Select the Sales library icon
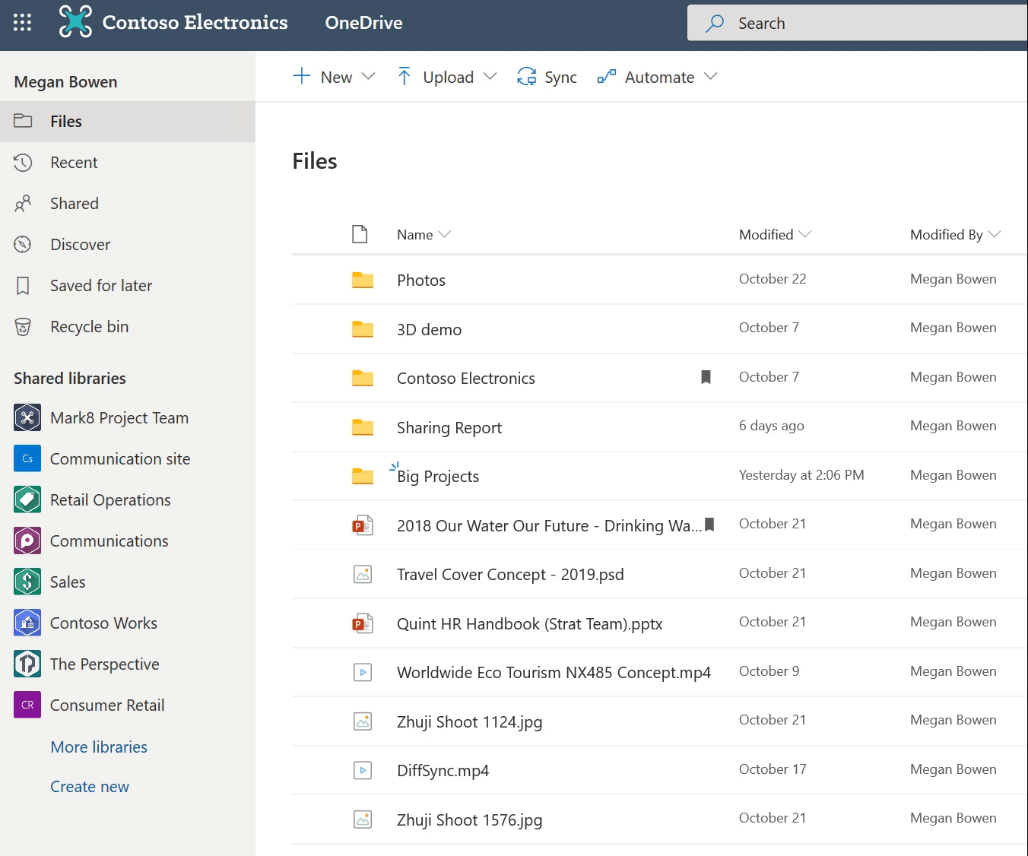 [x=27, y=582]
